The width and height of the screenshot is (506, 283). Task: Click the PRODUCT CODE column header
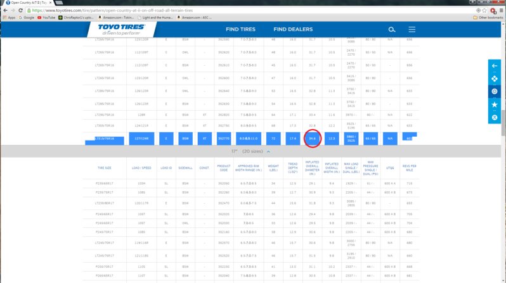coord(224,168)
